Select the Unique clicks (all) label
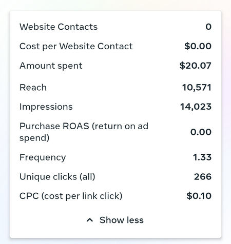The height and width of the screenshot is (244, 231). (x=57, y=177)
